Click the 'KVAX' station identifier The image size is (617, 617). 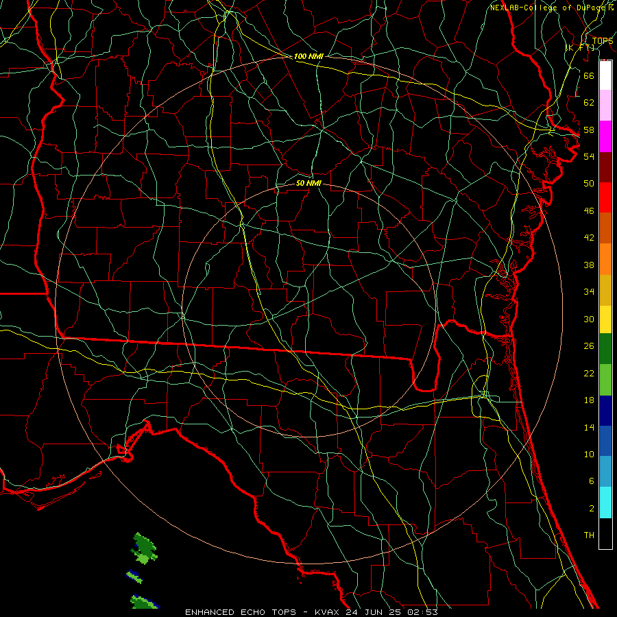pos(328,612)
